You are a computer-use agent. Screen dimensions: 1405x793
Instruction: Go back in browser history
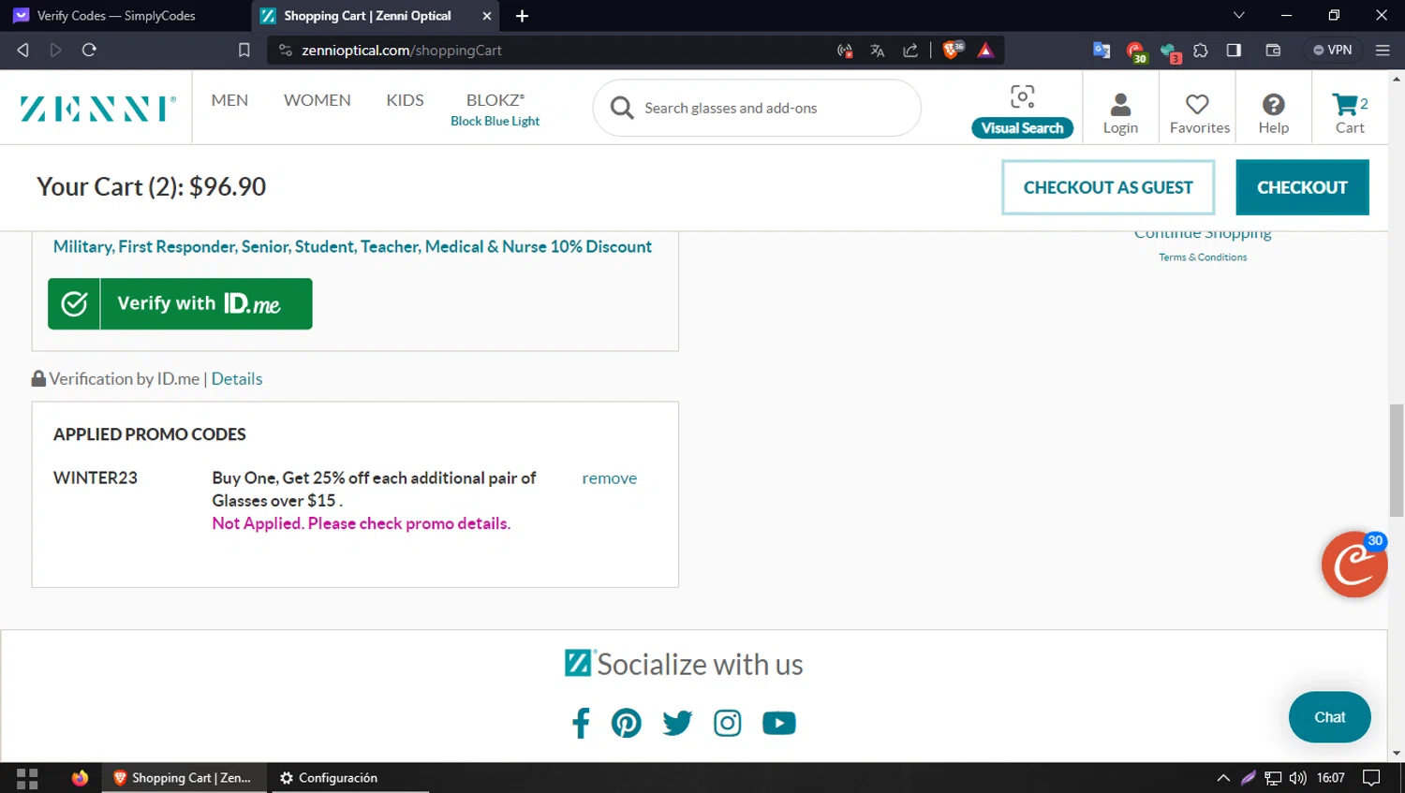coord(23,50)
